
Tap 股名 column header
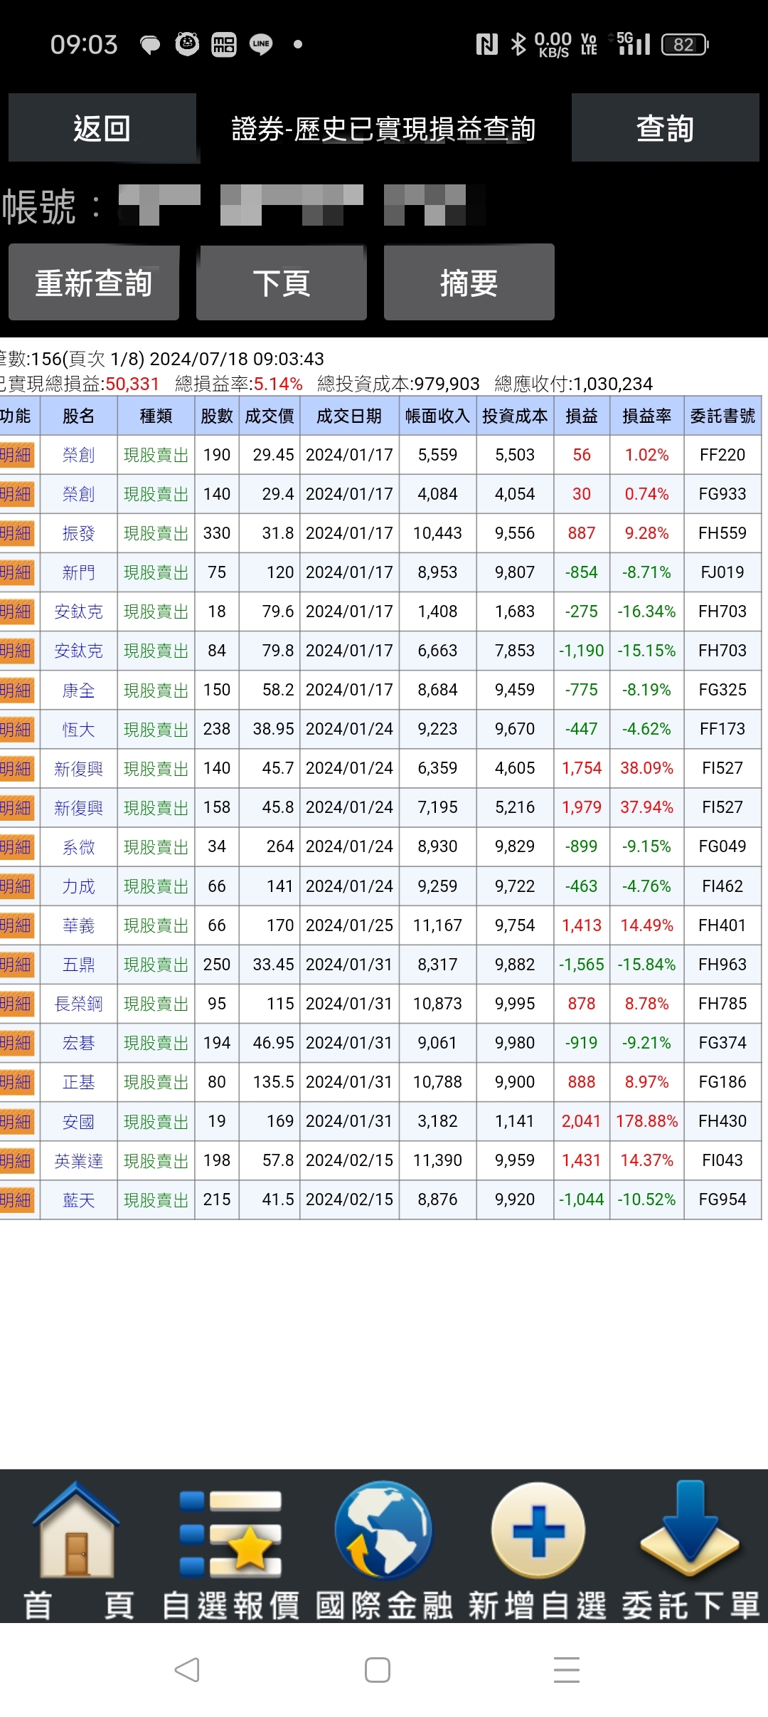pyautogui.click(x=78, y=416)
